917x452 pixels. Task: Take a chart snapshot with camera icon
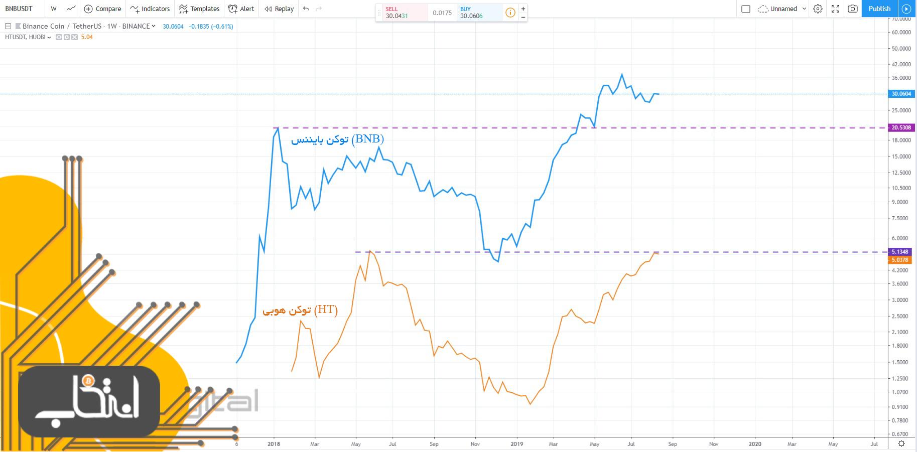click(852, 9)
